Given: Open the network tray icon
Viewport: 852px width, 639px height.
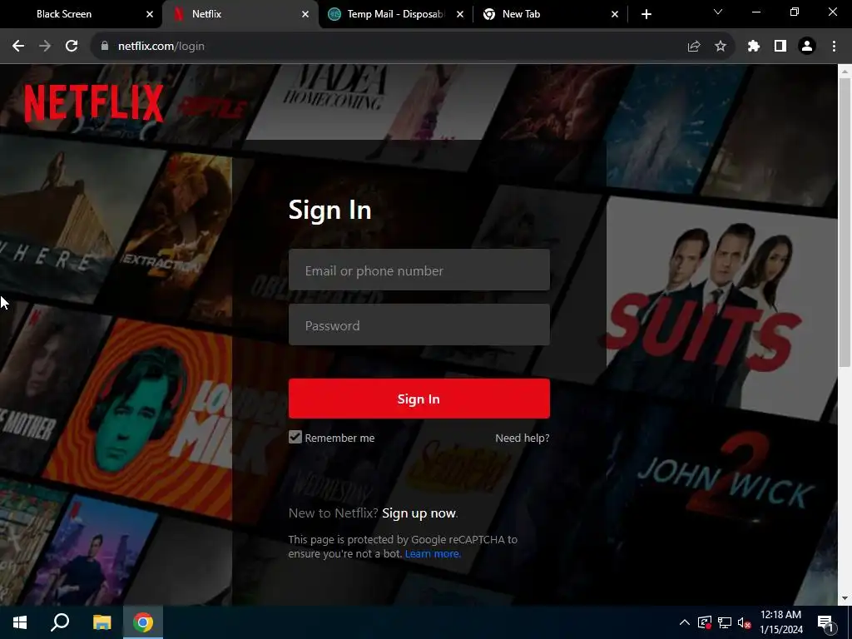Looking at the screenshot, I should pyautogui.click(x=725, y=622).
